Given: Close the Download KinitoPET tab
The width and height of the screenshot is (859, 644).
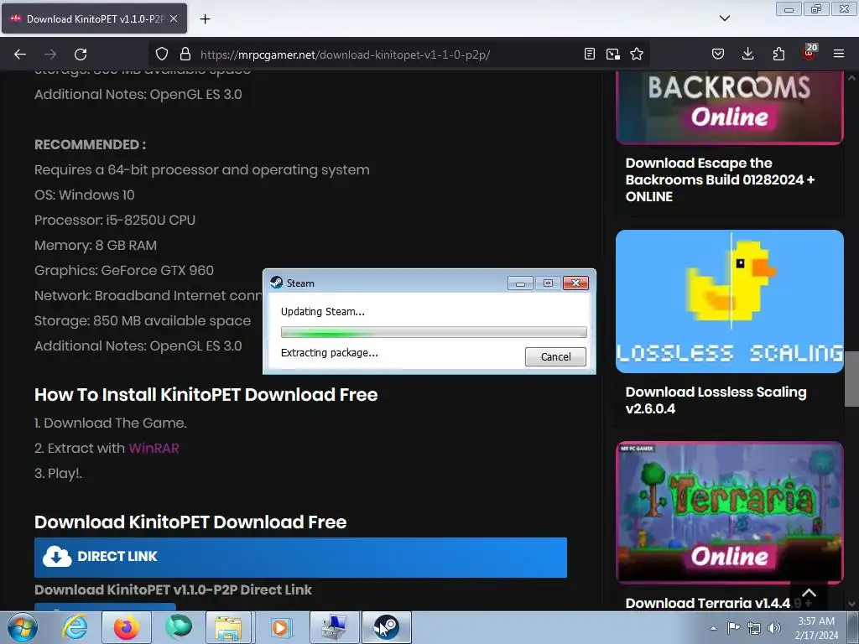Looking at the screenshot, I should point(174,18).
